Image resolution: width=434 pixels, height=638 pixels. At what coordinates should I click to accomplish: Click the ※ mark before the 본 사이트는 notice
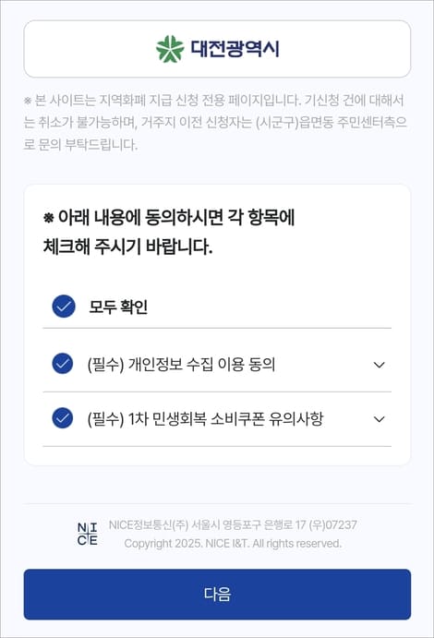coord(28,101)
